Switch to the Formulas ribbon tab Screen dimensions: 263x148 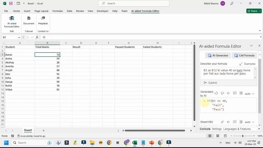58,11
